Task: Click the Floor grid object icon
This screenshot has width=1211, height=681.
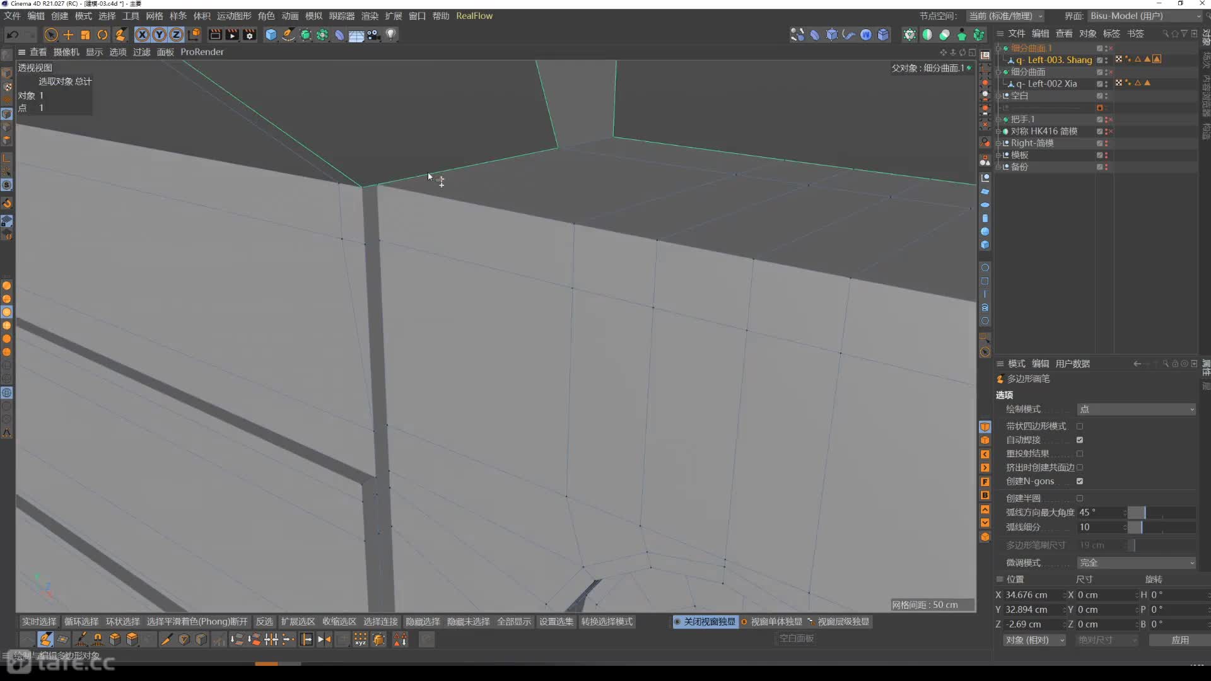Action: point(356,35)
